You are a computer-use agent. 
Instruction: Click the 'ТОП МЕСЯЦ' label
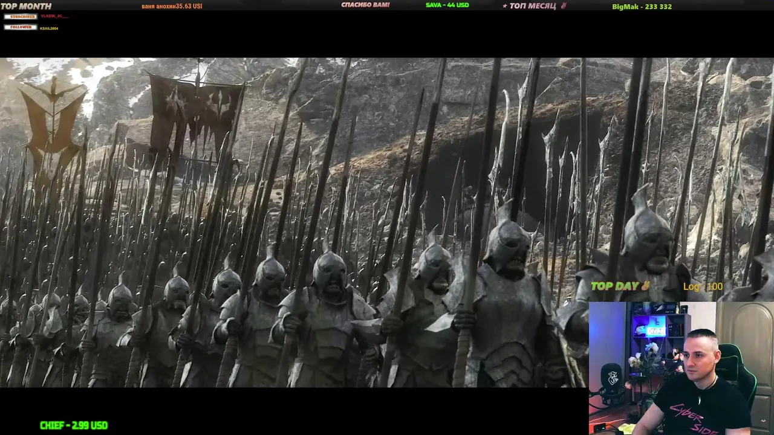pyautogui.click(x=532, y=6)
